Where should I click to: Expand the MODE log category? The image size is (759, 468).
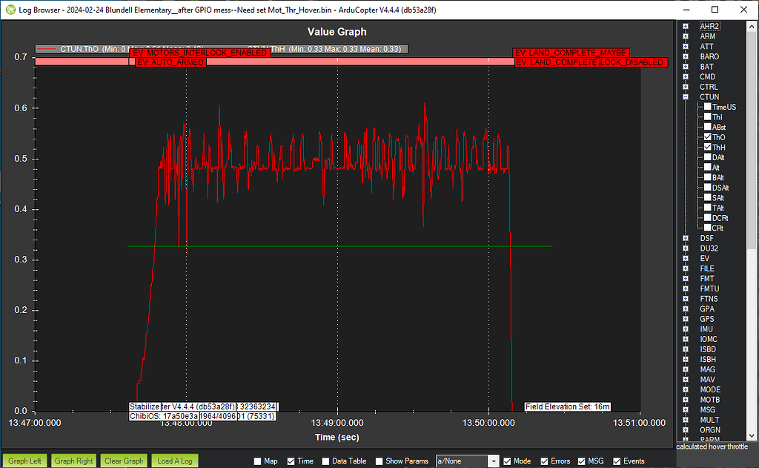coord(685,389)
